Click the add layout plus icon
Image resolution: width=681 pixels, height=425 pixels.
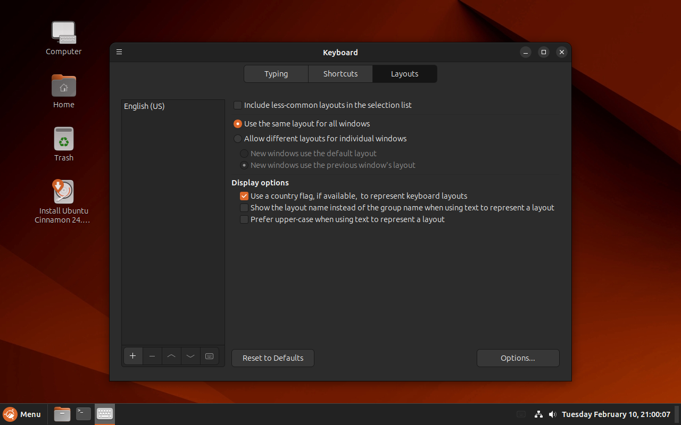pyautogui.click(x=133, y=356)
